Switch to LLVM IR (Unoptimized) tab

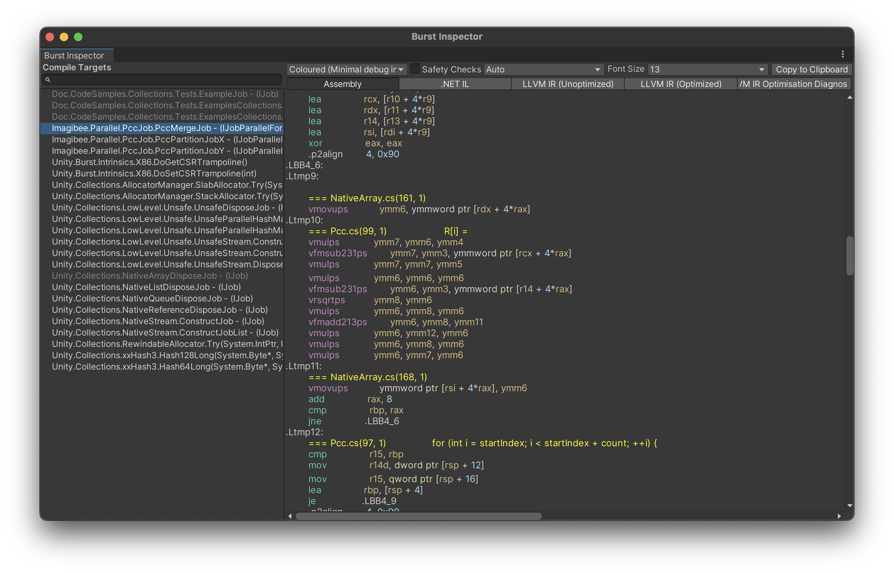click(x=568, y=84)
